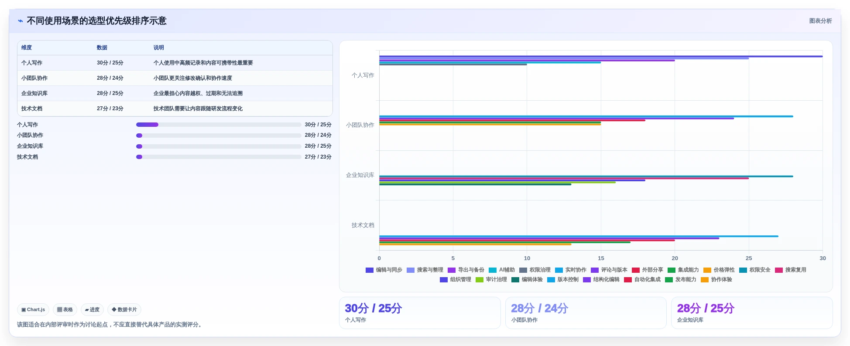Click the 小团队协作 y-axis label in the chart

coord(360,125)
